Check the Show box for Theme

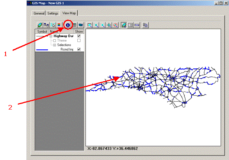tap(79, 40)
